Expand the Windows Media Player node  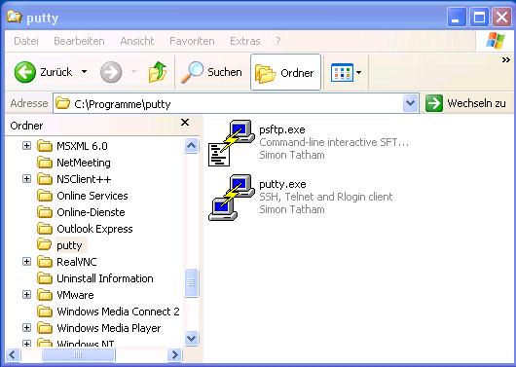[x=26, y=327]
